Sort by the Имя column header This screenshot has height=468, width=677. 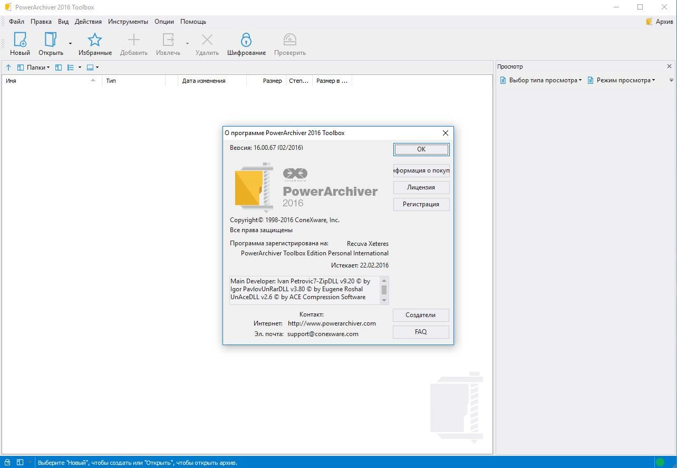pyautogui.click(x=52, y=81)
